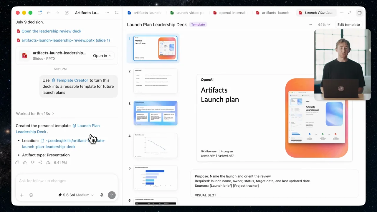Switch to the openai-internal tab
The height and width of the screenshot is (212, 377).
230,13
